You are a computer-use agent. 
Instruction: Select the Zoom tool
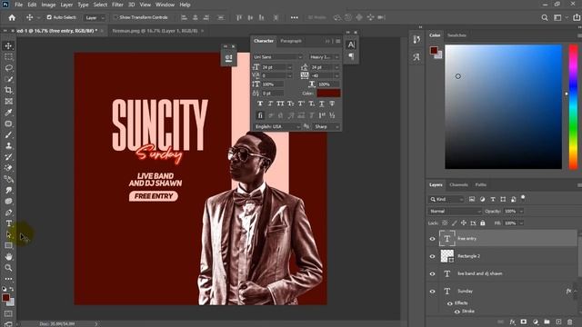tap(8, 268)
